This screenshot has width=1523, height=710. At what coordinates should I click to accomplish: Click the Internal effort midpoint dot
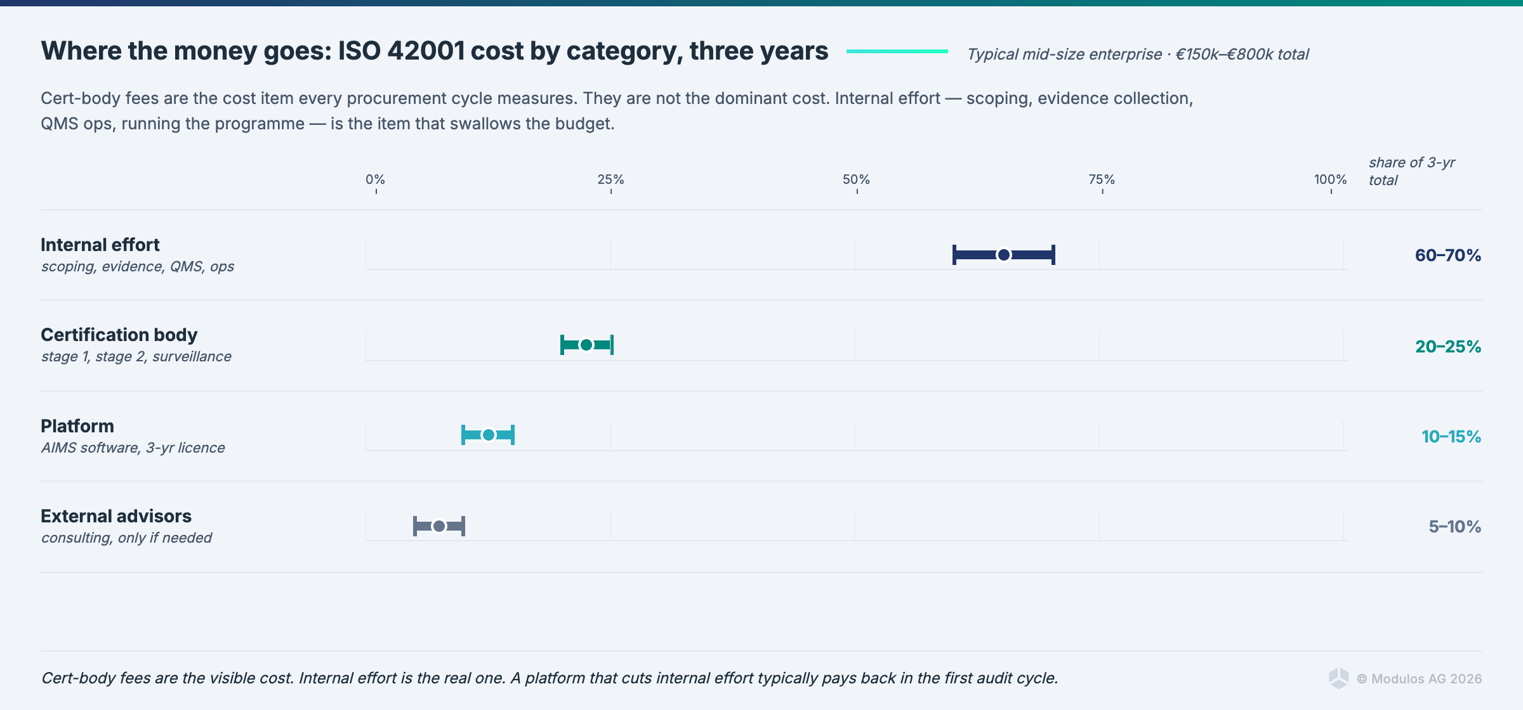(x=1003, y=255)
